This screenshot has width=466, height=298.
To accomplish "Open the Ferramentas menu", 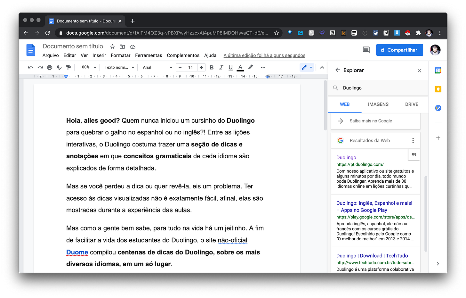I will pyautogui.click(x=149, y=55).
